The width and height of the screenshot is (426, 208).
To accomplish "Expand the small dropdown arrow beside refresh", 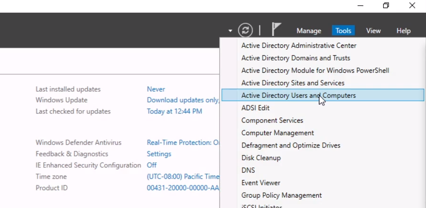I will click(230, 31).
